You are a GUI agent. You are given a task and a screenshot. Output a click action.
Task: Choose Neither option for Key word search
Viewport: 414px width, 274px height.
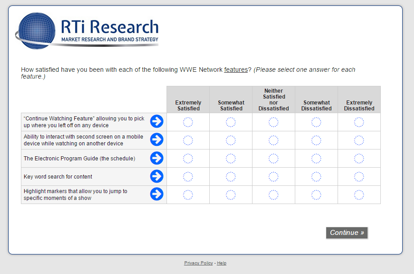(x=273, y=177)
